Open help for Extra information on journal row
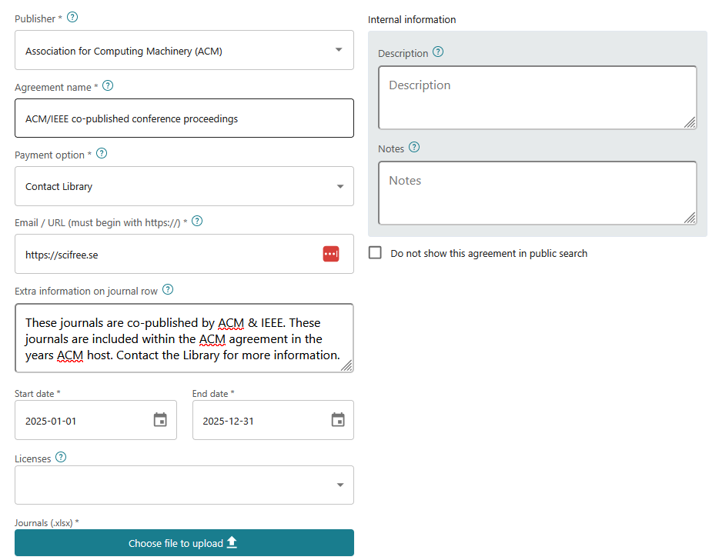This screenshot has width=719, height=560. click(x=168, y=291)
